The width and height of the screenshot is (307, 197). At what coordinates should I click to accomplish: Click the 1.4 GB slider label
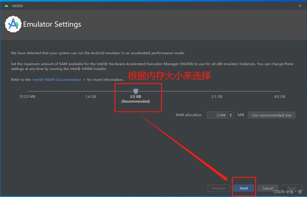point(90,97)
